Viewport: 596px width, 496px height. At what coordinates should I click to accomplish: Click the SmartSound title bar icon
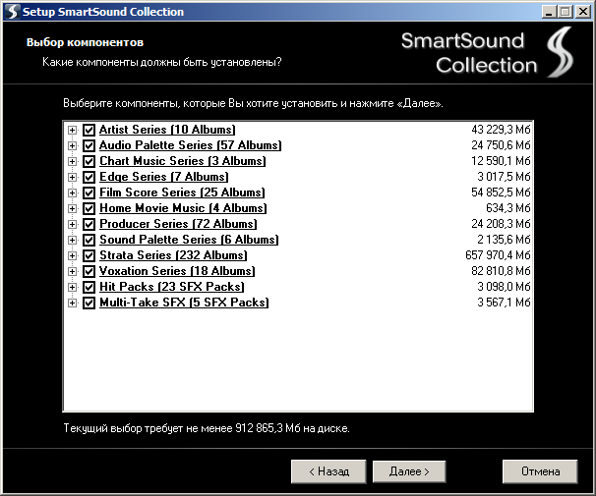click(x=12, y=12)
